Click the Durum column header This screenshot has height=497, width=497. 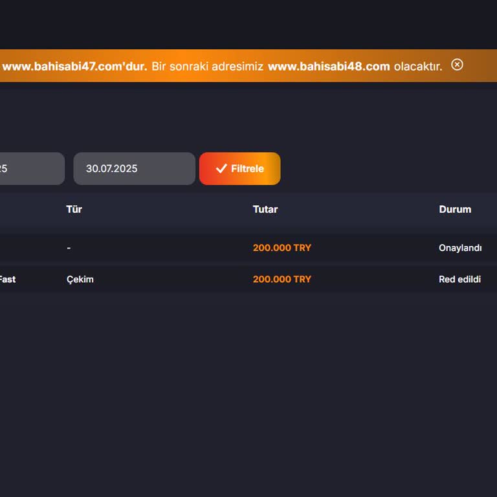pos(455,210)
